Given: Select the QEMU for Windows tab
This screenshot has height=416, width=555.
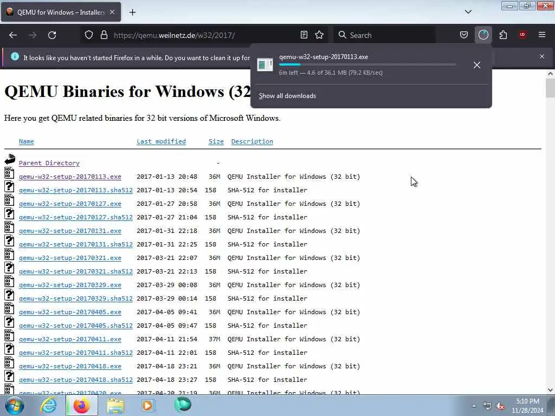Looking at the screenshot, I should (x=61, y=12).
